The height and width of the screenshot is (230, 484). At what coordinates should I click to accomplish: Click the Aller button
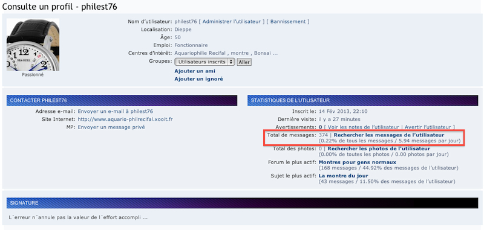(244, 62)
